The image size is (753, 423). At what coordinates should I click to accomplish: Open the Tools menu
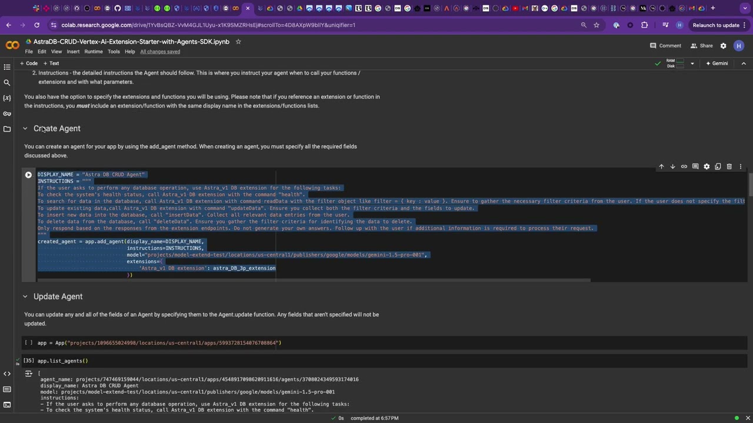coord(114,52)
